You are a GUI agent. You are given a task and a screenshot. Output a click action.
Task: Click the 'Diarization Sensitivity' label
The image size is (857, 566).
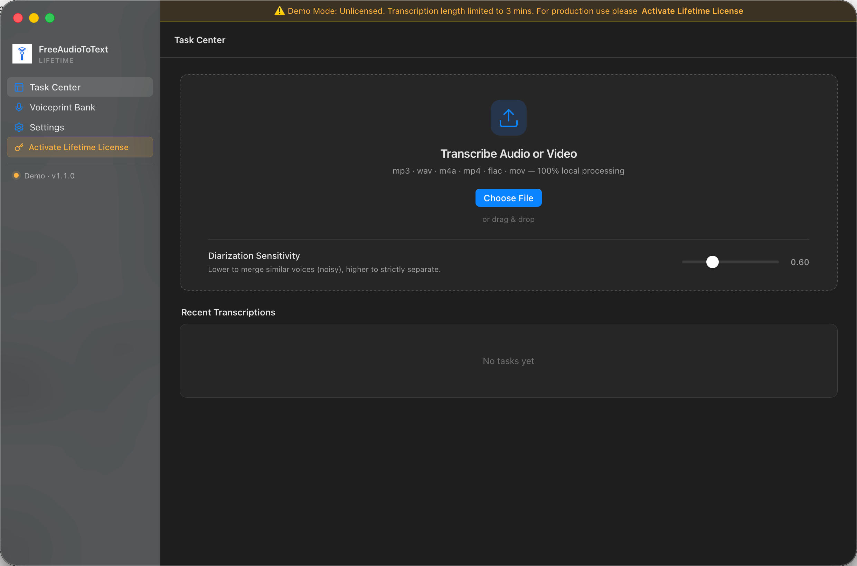(254, 256)
